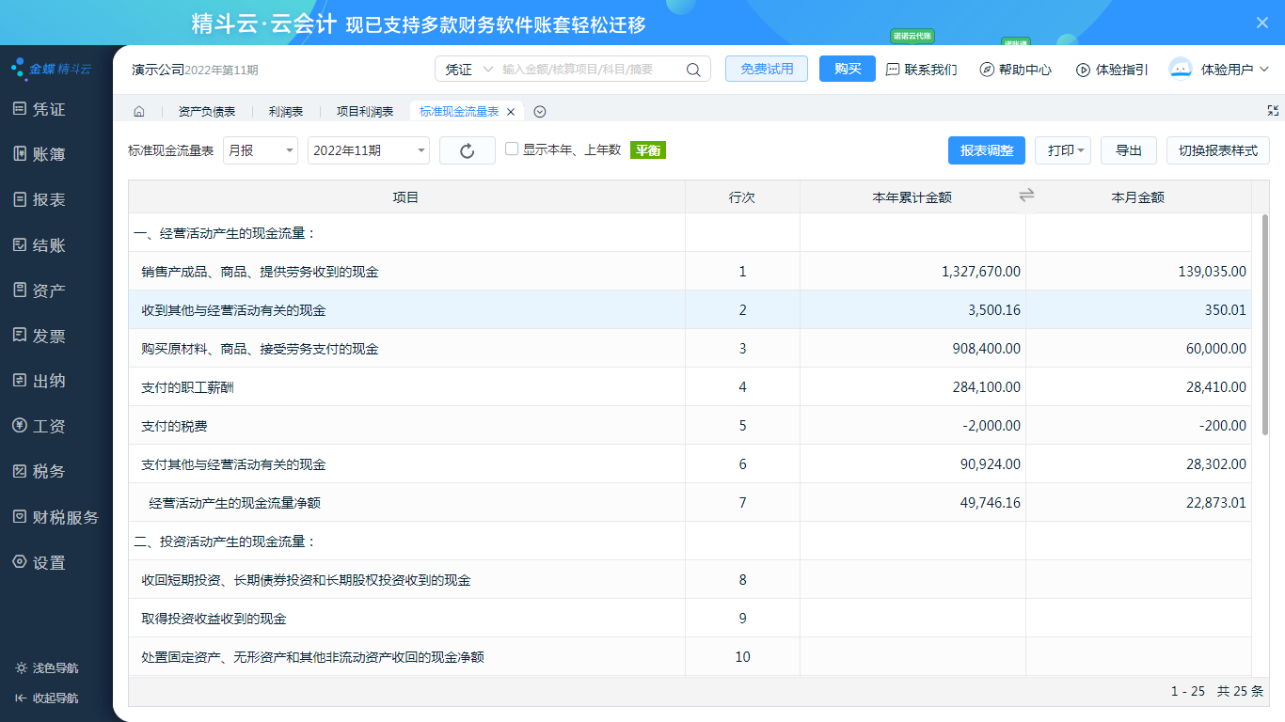
Task: Open the 月报 report type dropdown
Action: click(261, 150)
